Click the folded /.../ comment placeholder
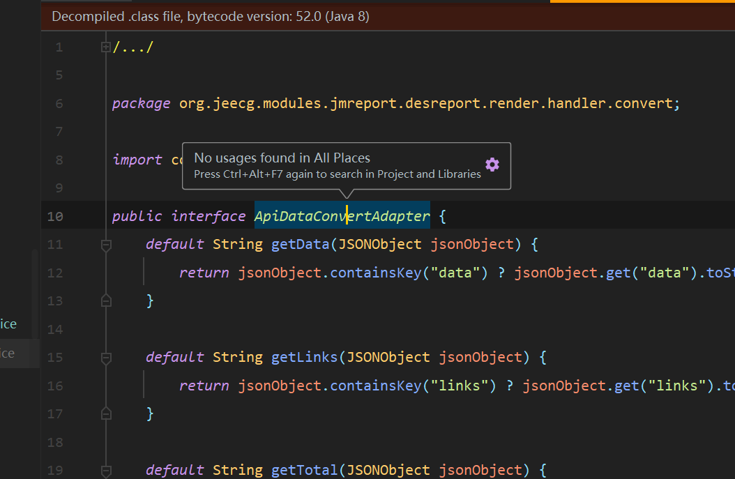 (x=133, y=47)
